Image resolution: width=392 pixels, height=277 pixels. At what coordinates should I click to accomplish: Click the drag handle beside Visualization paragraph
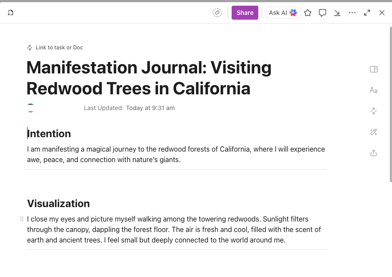22,219
